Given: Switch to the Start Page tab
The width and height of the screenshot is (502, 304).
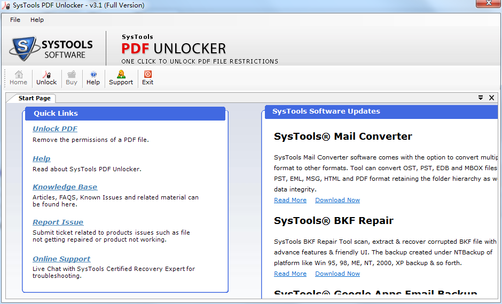Looking at the screenshot, I should pos(34,98).
